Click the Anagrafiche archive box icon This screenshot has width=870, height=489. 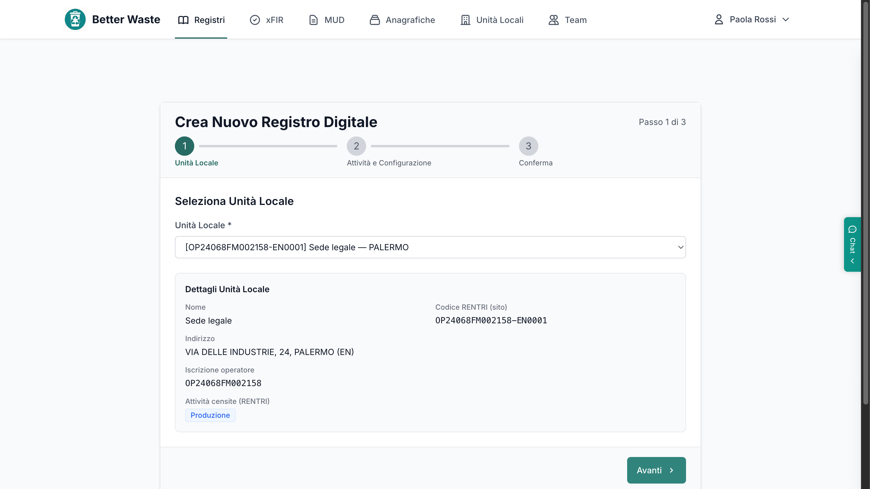(375, 20)
